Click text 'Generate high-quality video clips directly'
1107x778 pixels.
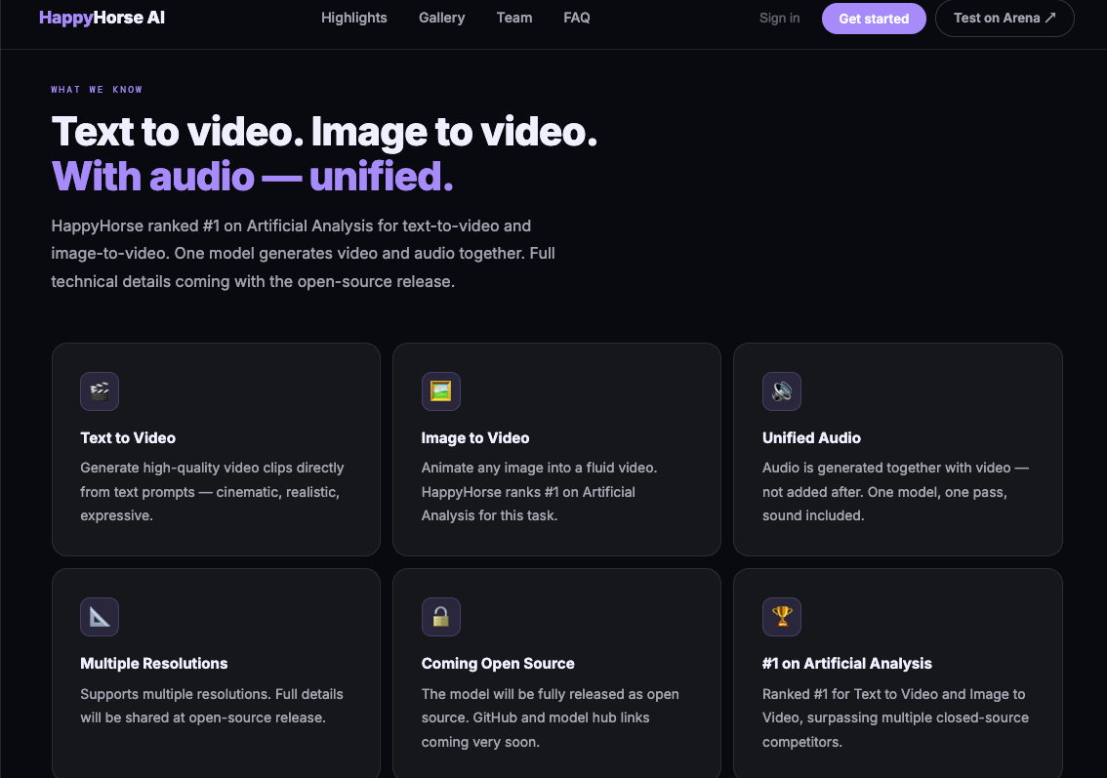point(212,469)
